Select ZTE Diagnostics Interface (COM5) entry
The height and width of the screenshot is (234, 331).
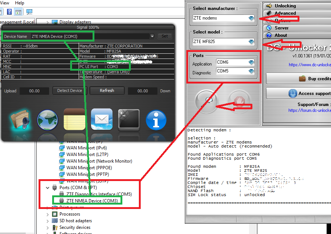click(x=99, y=194)
